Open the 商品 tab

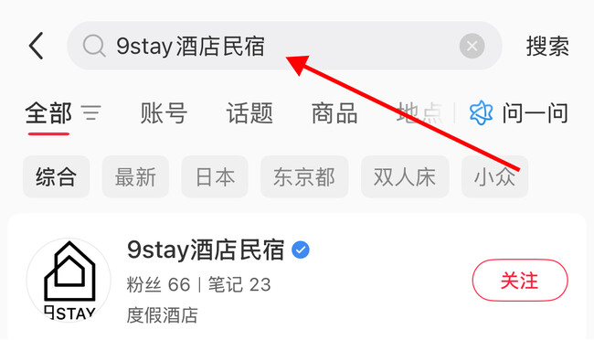(334, 113)
